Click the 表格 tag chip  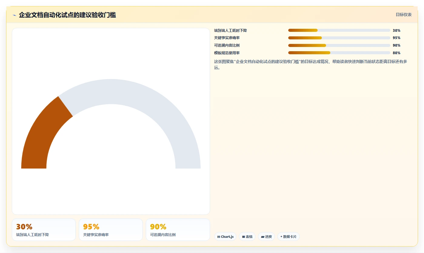247,237
